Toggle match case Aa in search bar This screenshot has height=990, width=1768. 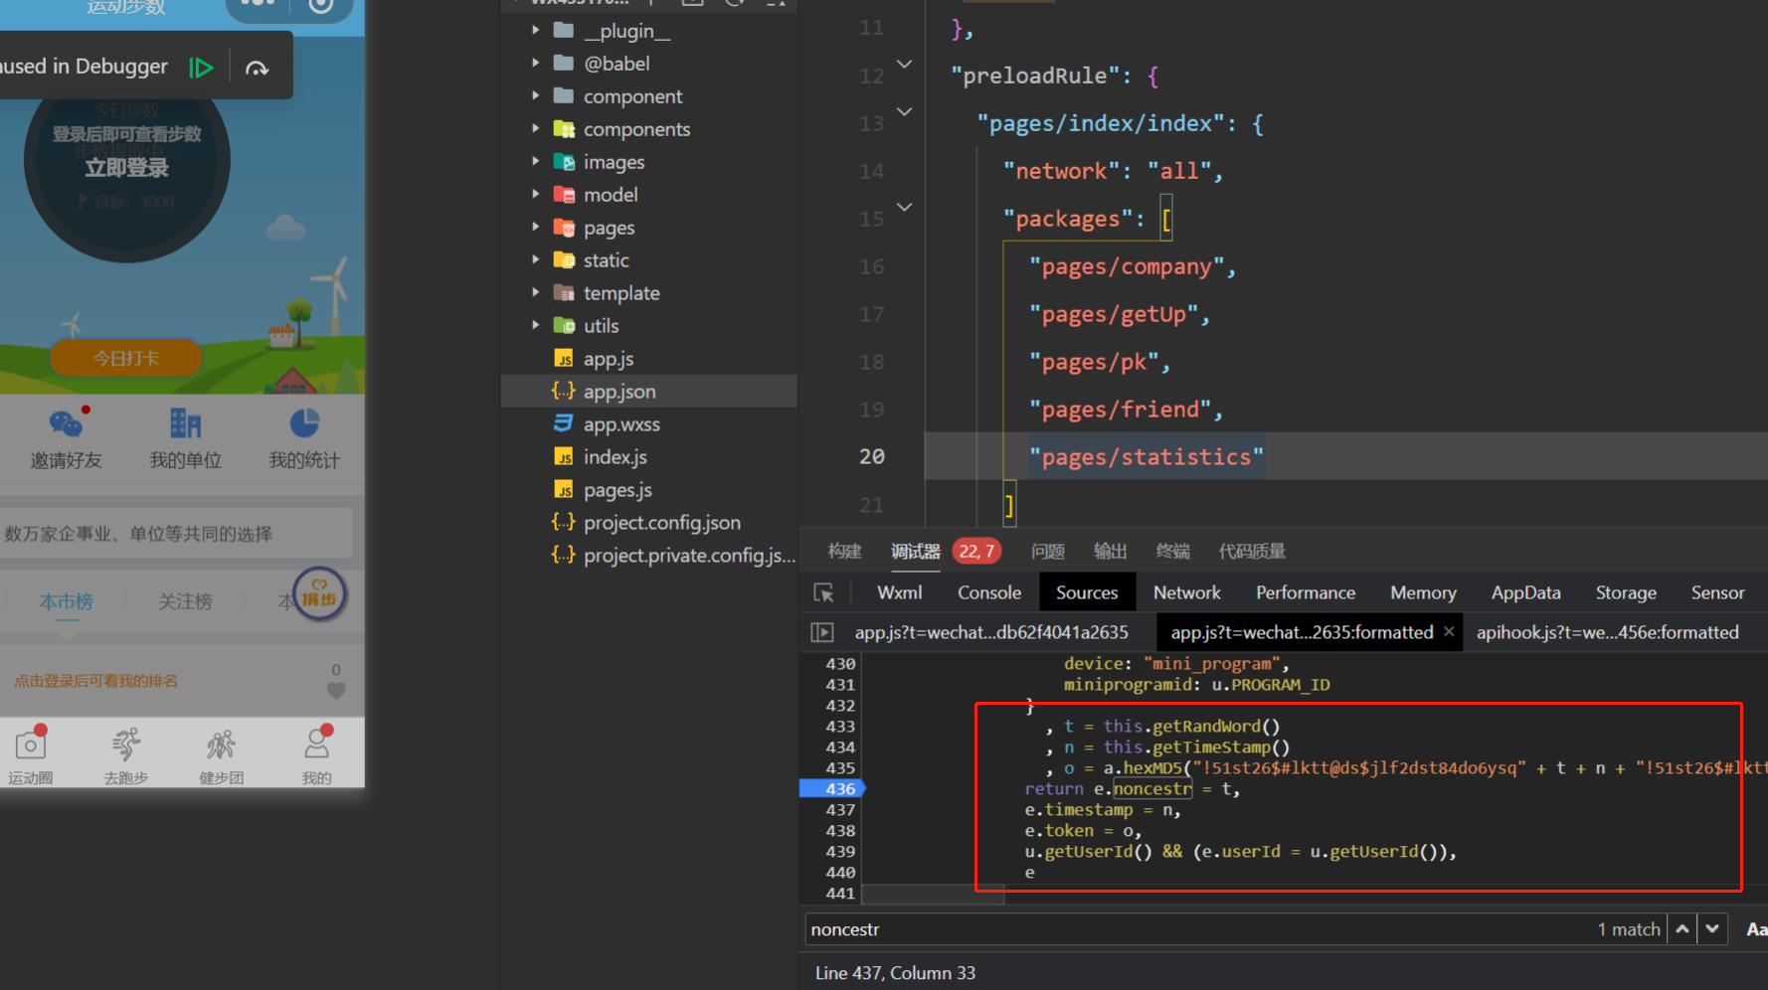point(1755,929)
